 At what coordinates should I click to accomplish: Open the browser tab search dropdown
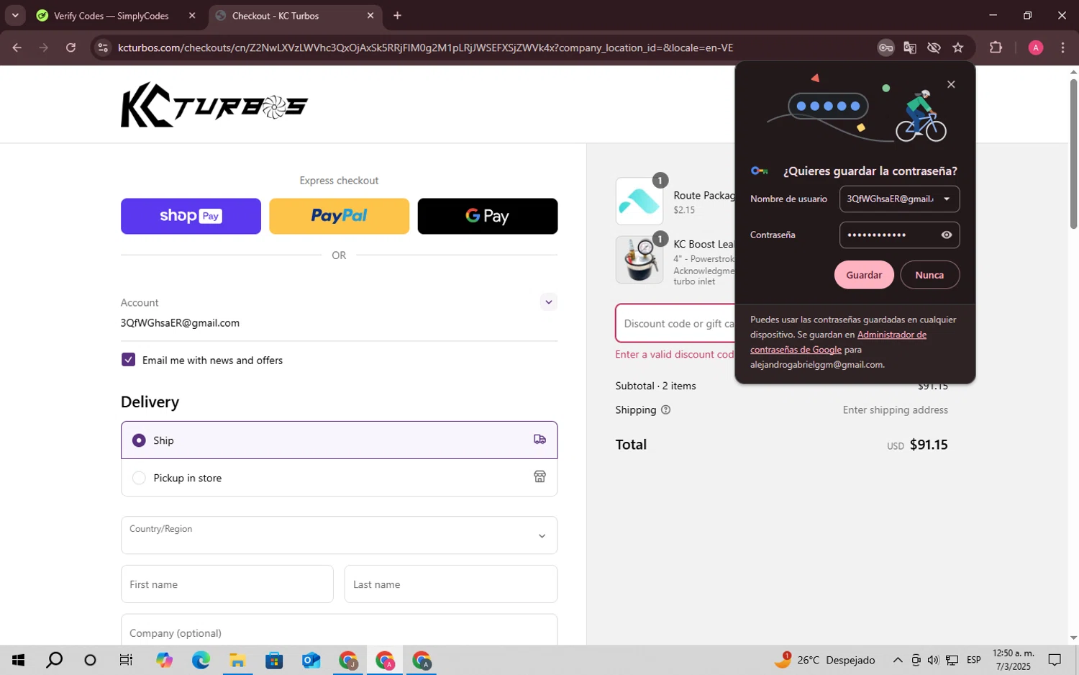pos(15,15)
